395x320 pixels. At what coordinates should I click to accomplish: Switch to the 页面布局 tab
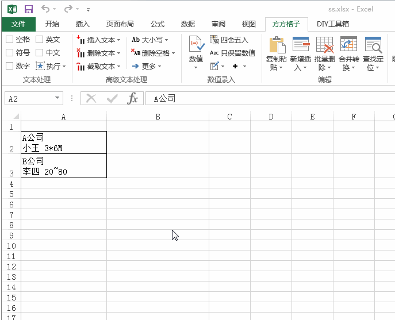click(120, 24)
